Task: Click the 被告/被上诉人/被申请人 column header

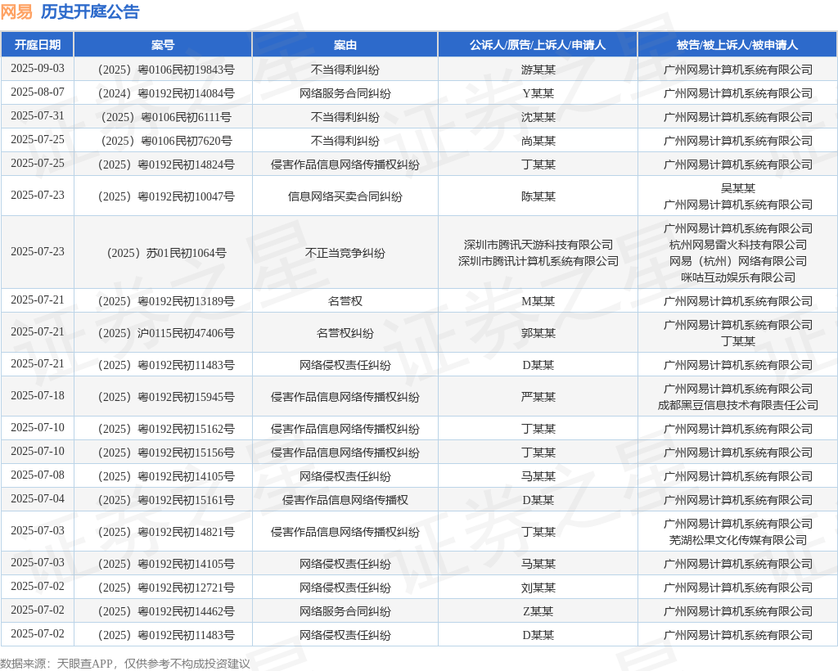Action: pyautogui.click(x=737, y=45)
